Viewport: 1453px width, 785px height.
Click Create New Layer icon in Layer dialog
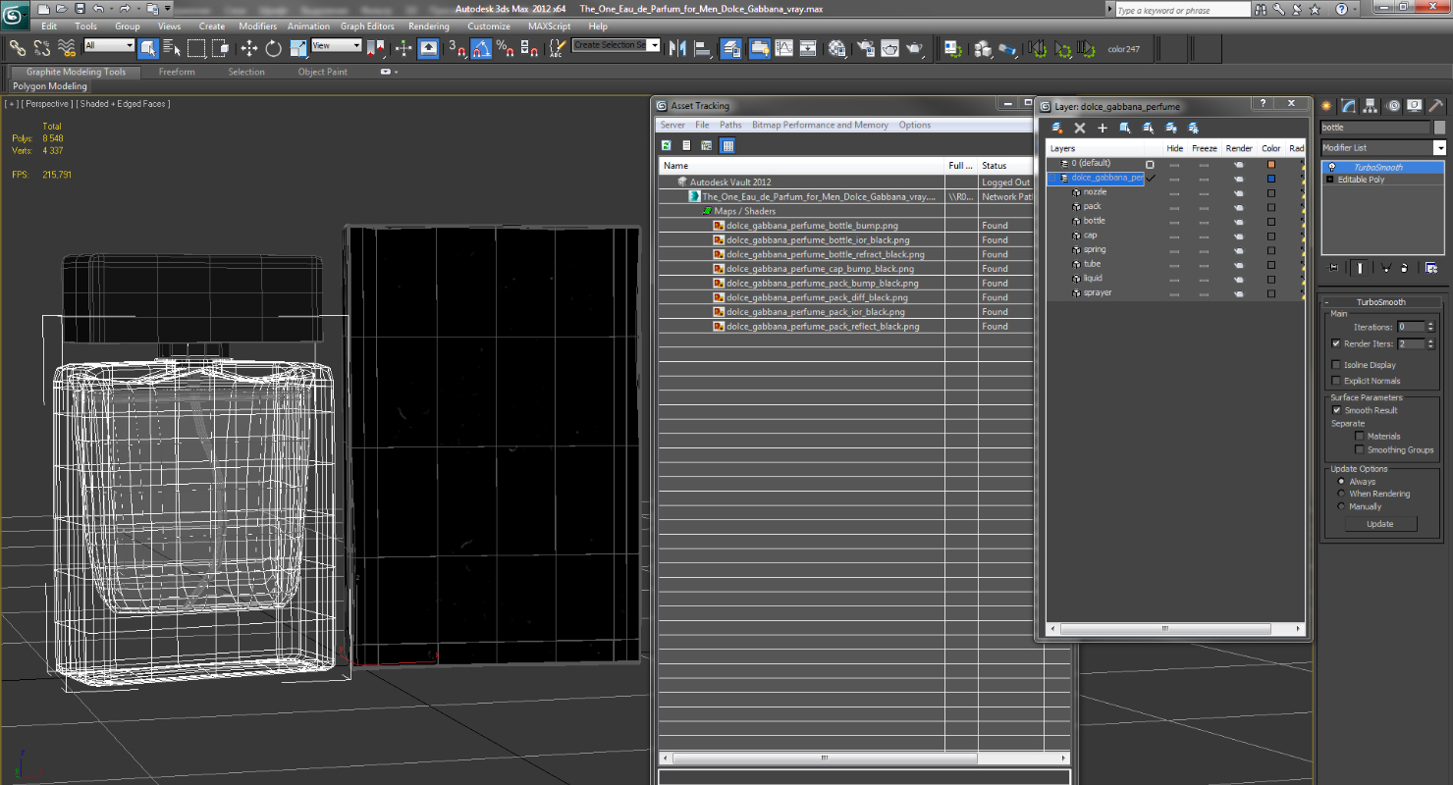click(x=1057, y=128)
